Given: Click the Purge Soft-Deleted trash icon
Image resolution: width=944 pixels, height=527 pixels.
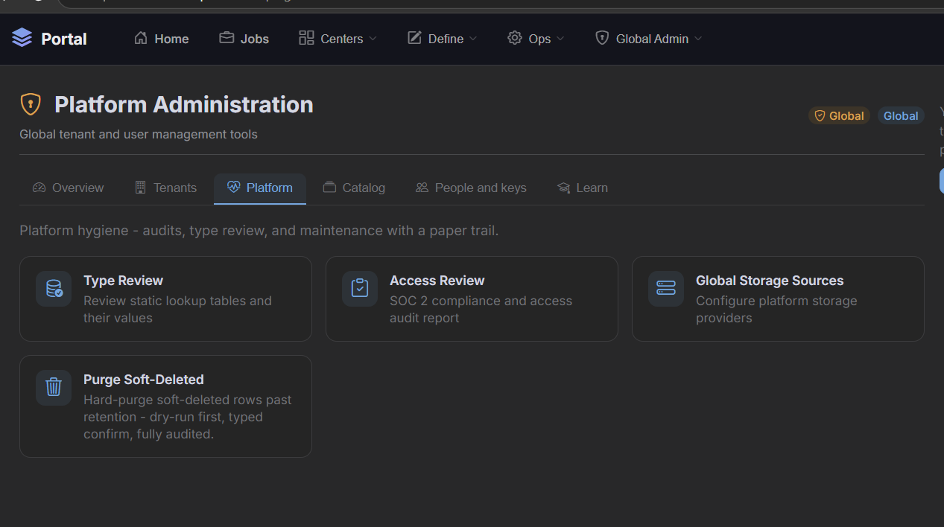Looking at the screenshot, I should click(54, 388).
